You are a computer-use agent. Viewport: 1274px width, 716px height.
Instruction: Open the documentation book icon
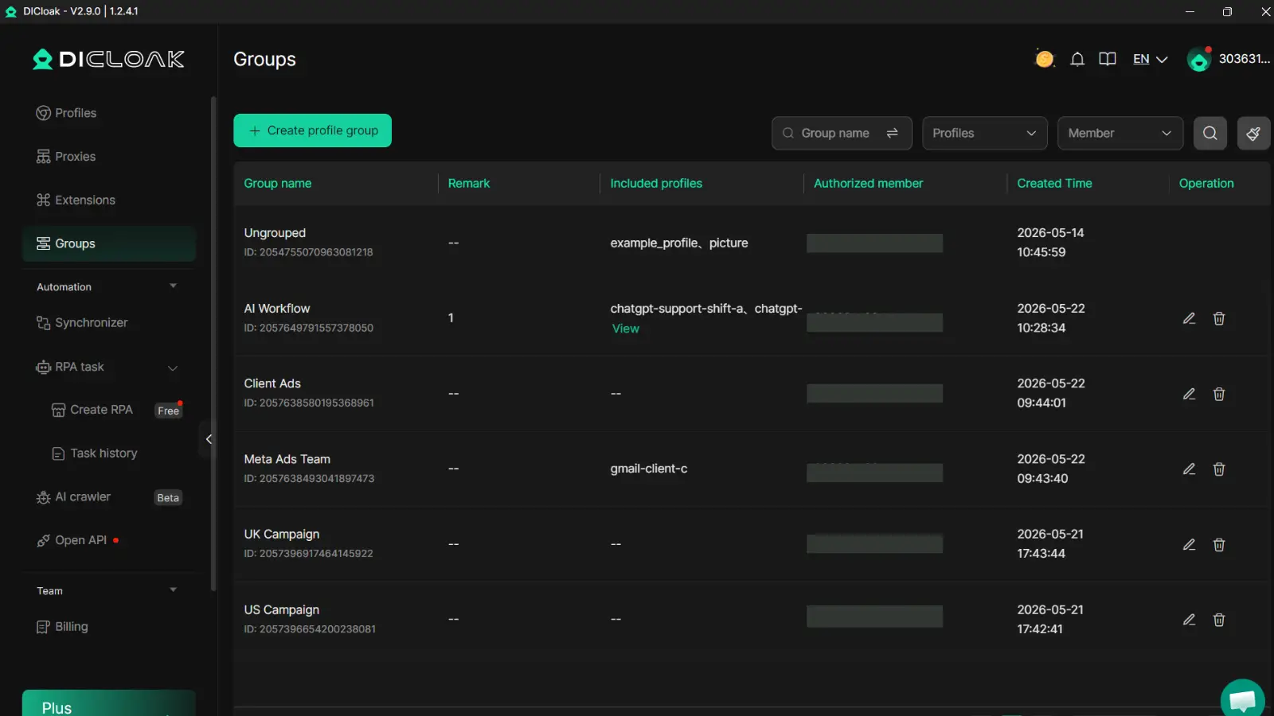click(1107, 59)
